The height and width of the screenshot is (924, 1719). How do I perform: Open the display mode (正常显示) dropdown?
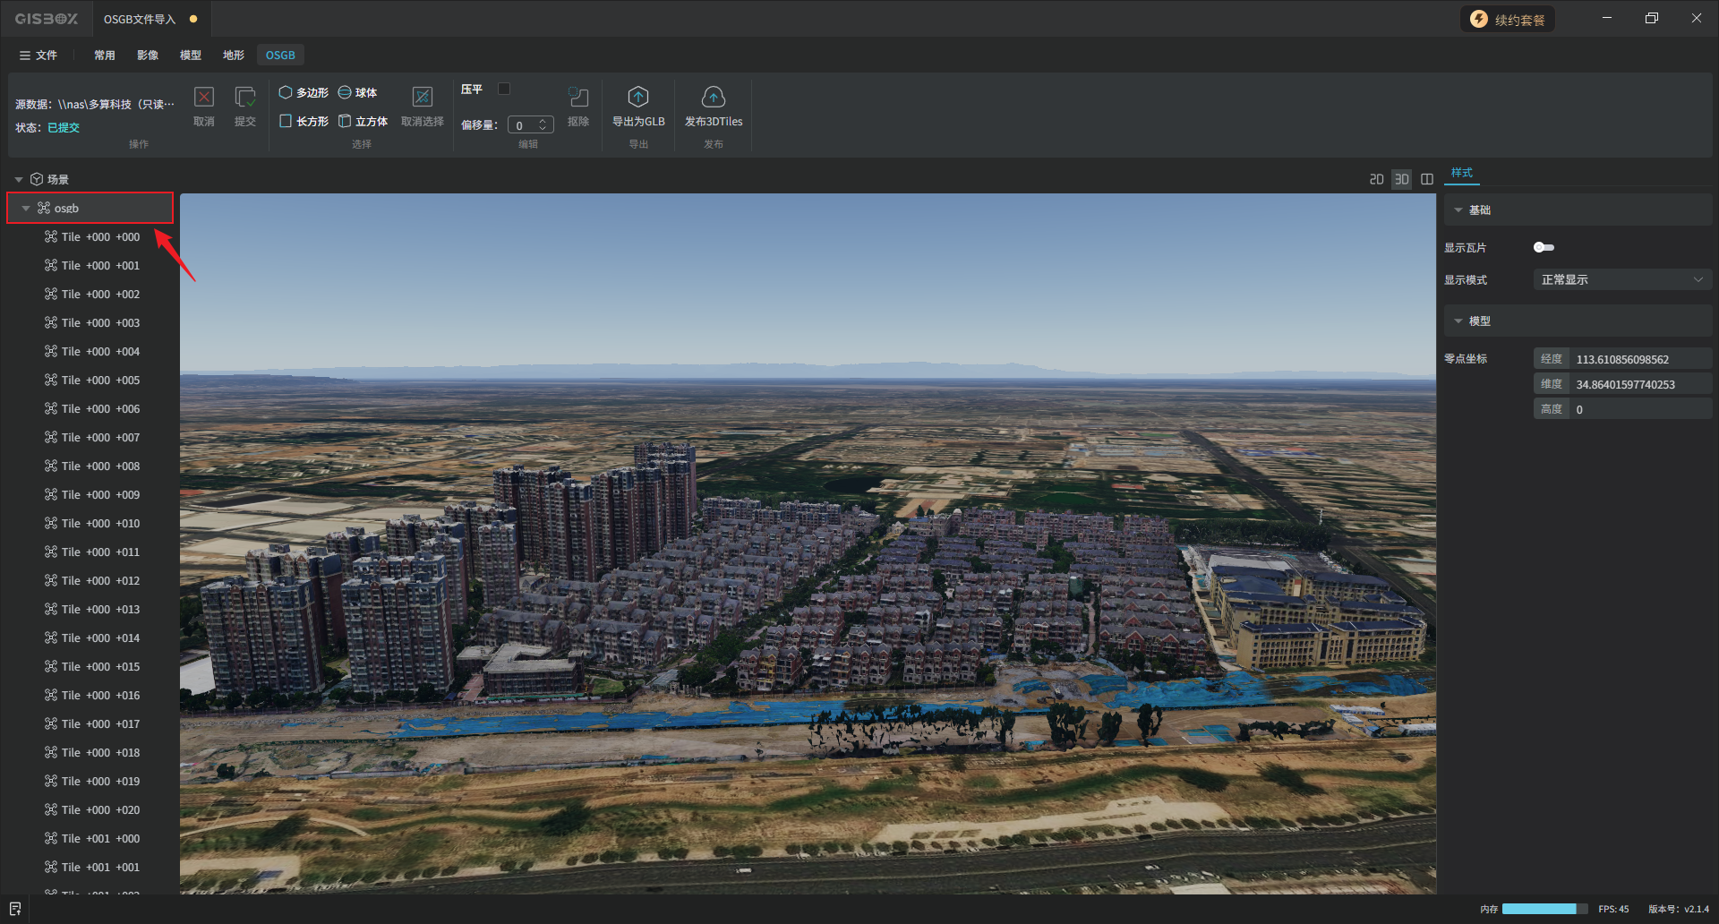pyautogui.click(x=1621, y=279)
